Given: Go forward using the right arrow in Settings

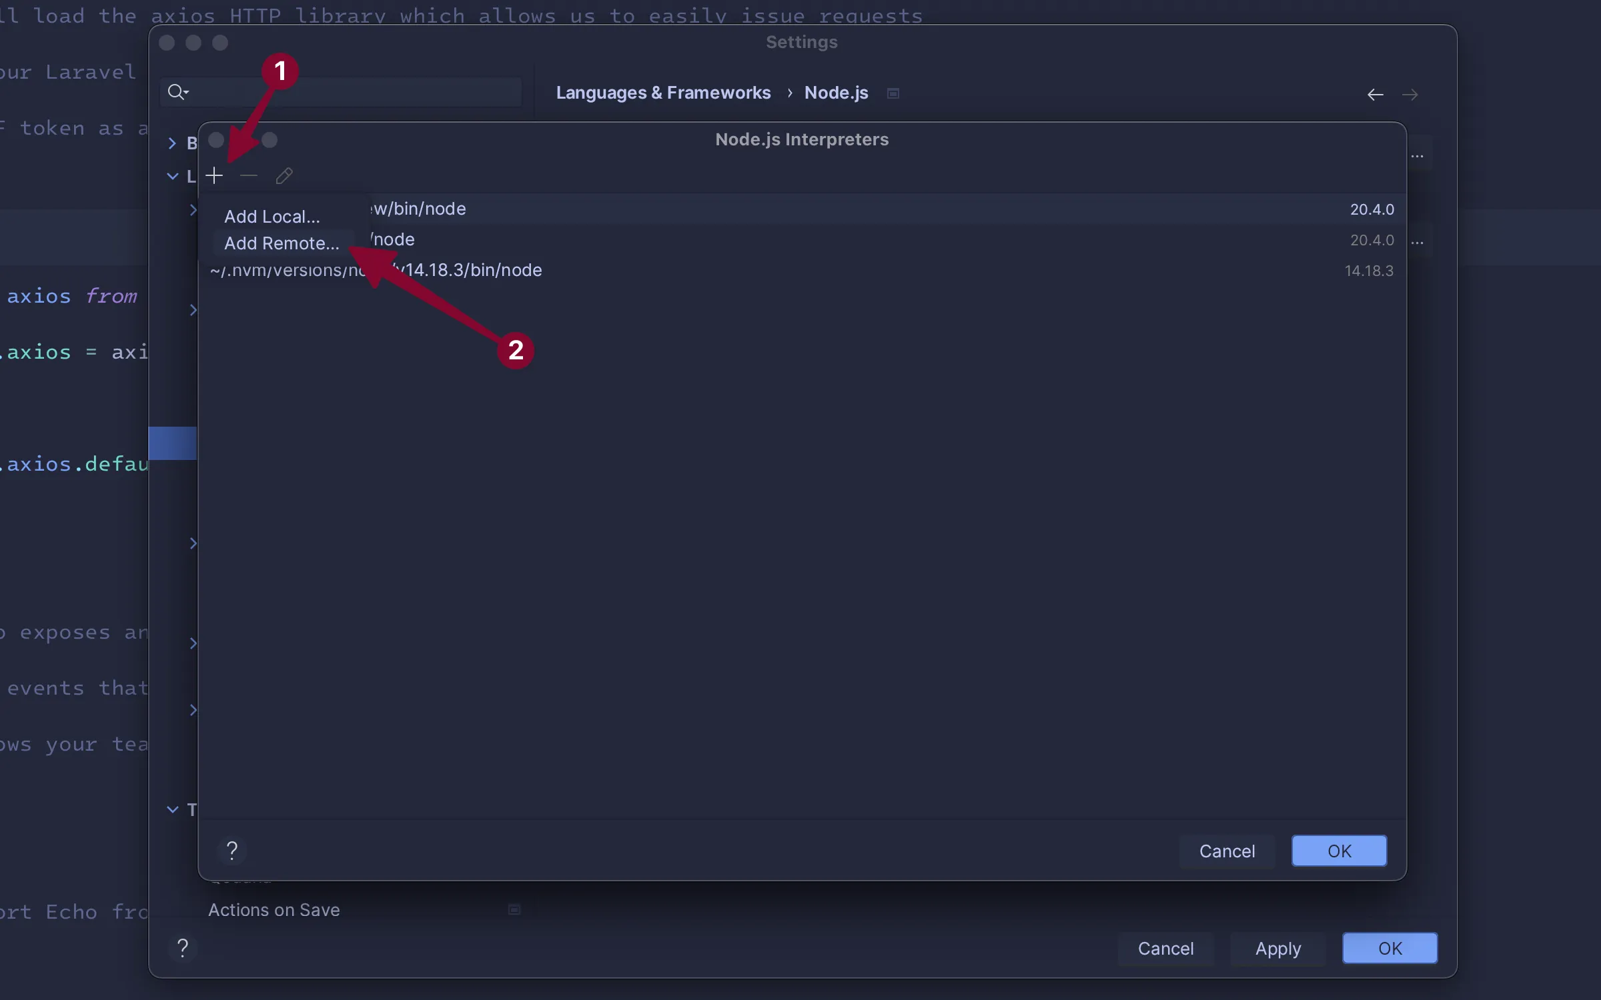Looking at the screenshot, I should (1410, 95).
